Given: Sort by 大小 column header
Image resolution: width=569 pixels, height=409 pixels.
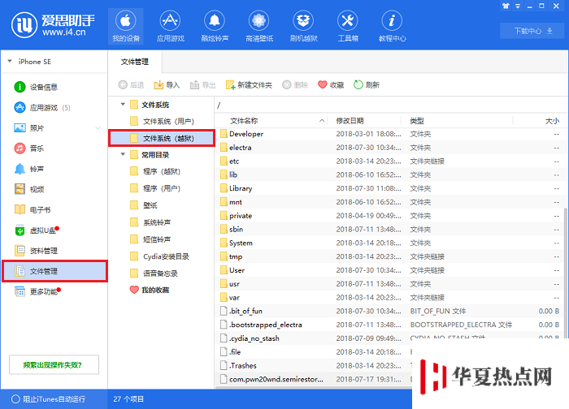Looking at the screenshot, I should 538,121.
